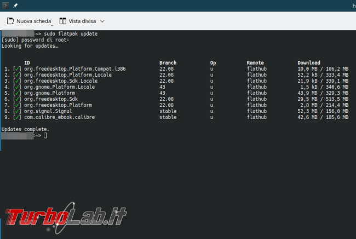Image resolution: width=356 pixels, height=239 pixels.
Task: Click '1,5 kB / 340,6 MB' download size
Action: coord(324,87)
